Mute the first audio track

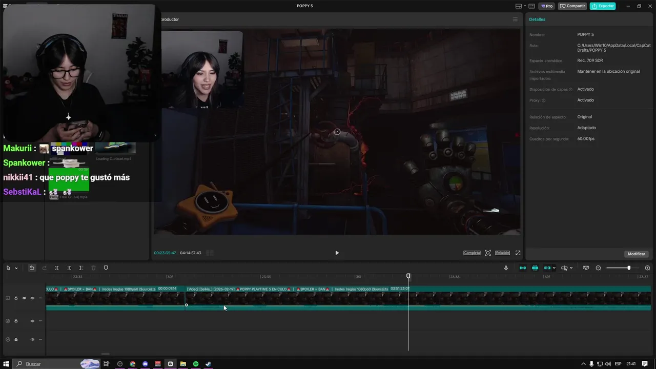(x=32, y=321)
